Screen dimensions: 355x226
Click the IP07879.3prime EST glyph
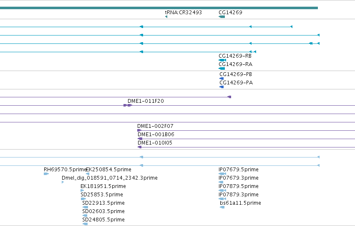point(222,199)
